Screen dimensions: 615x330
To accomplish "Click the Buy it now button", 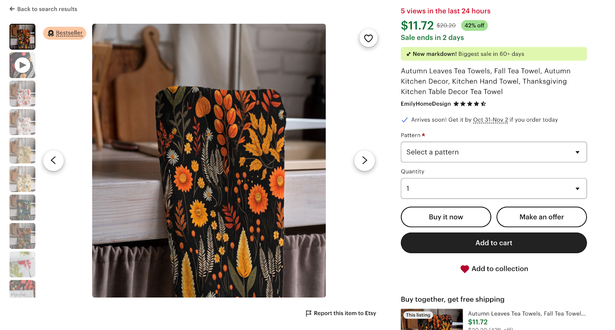I will coord(445,217).
